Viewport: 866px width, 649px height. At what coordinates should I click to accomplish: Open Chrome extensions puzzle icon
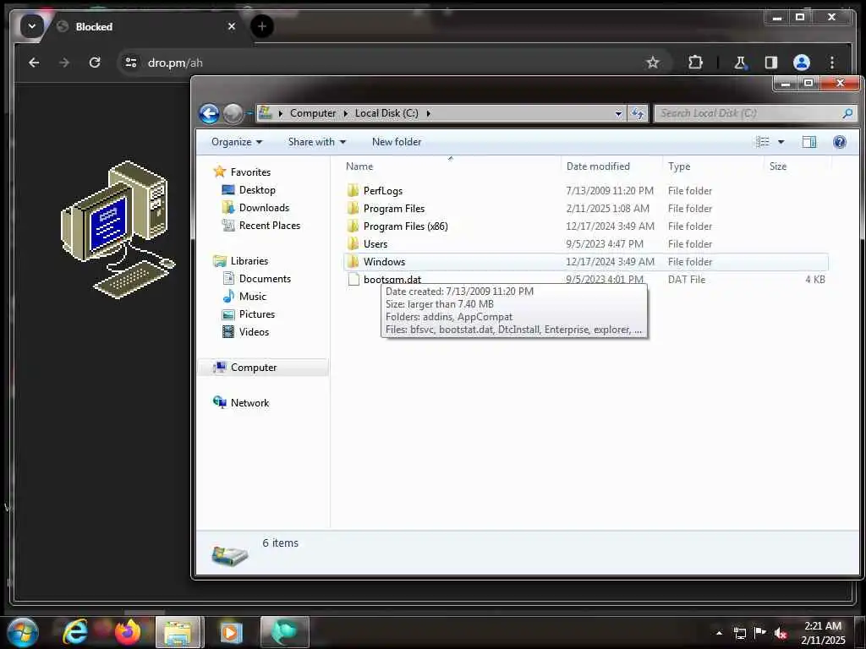point(695,63)
